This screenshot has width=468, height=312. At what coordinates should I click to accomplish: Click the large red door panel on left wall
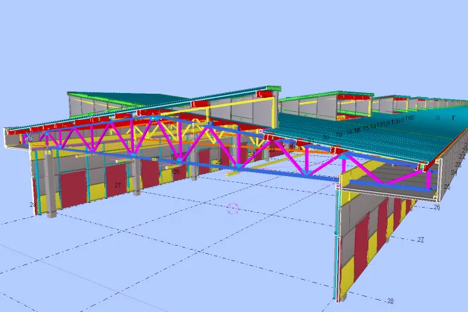click(72, 187)
